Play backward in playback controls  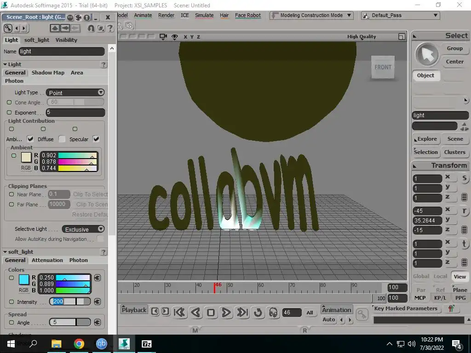click(195, 313)
